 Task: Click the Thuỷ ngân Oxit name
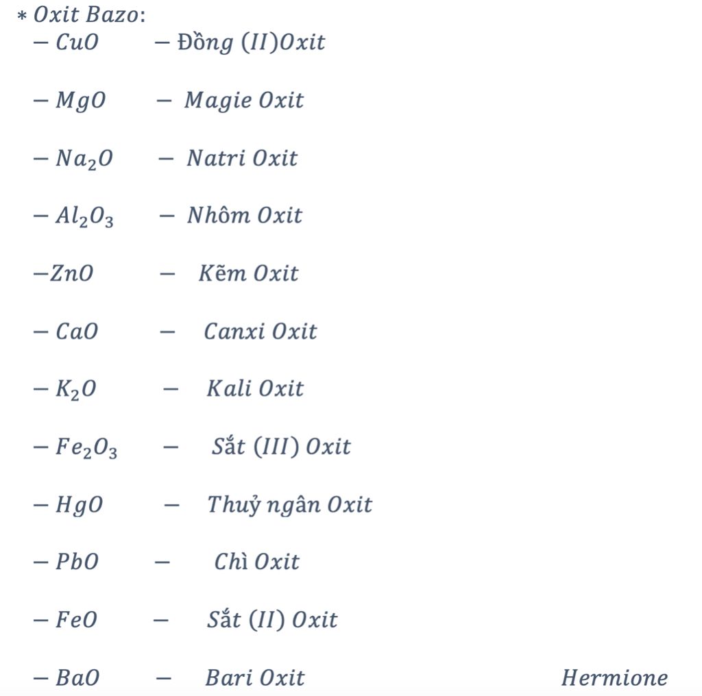[290, 505]
